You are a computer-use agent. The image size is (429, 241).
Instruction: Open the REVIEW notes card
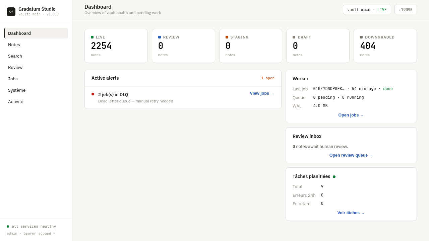pyautogui.click(x=183, y=46)
